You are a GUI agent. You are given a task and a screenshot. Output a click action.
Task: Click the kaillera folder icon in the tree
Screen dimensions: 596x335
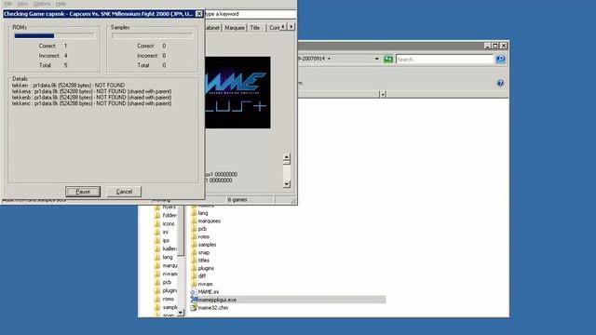click(157, 248)
